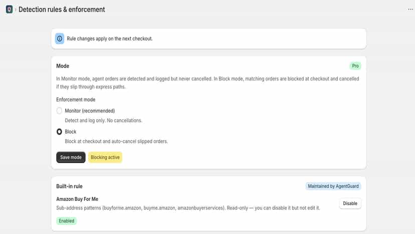Image resolution: width=415 pixels, height=234 pixels.
Task: Click the AgentGuard shield app icon
Action: 9,10
